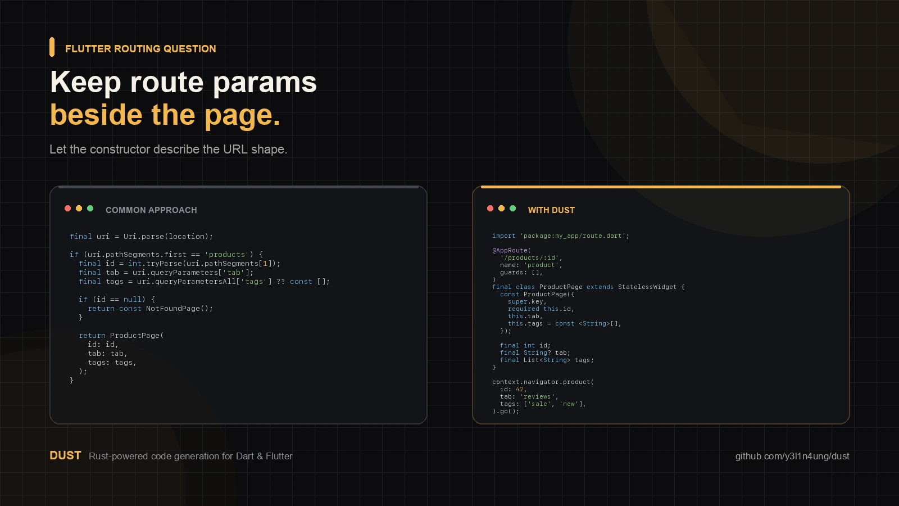The height and width of the screenshot is (506, 899).
Task: Click 'Rust-powered code generation for Dart & Flutter' tagline
Action: tap(190, 456)
